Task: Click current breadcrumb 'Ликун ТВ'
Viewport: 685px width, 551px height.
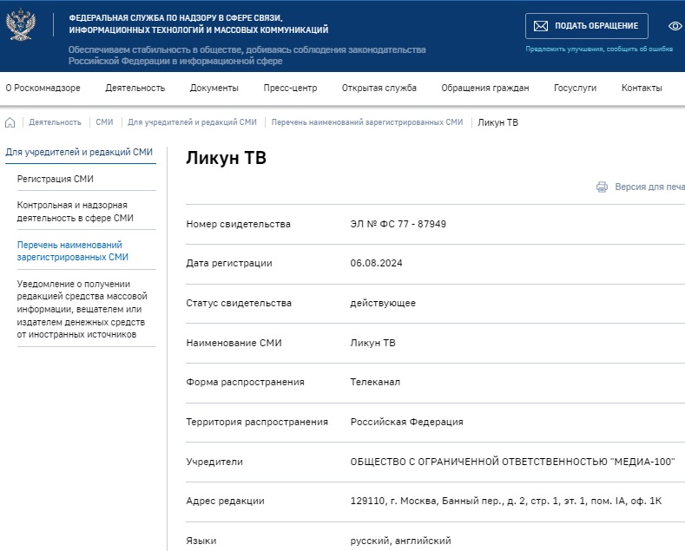Action: click(x=497, y=122)
